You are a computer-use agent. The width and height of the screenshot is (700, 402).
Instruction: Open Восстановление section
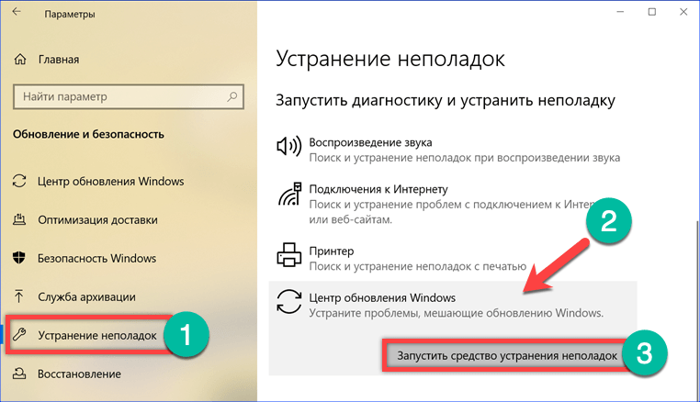79,374
